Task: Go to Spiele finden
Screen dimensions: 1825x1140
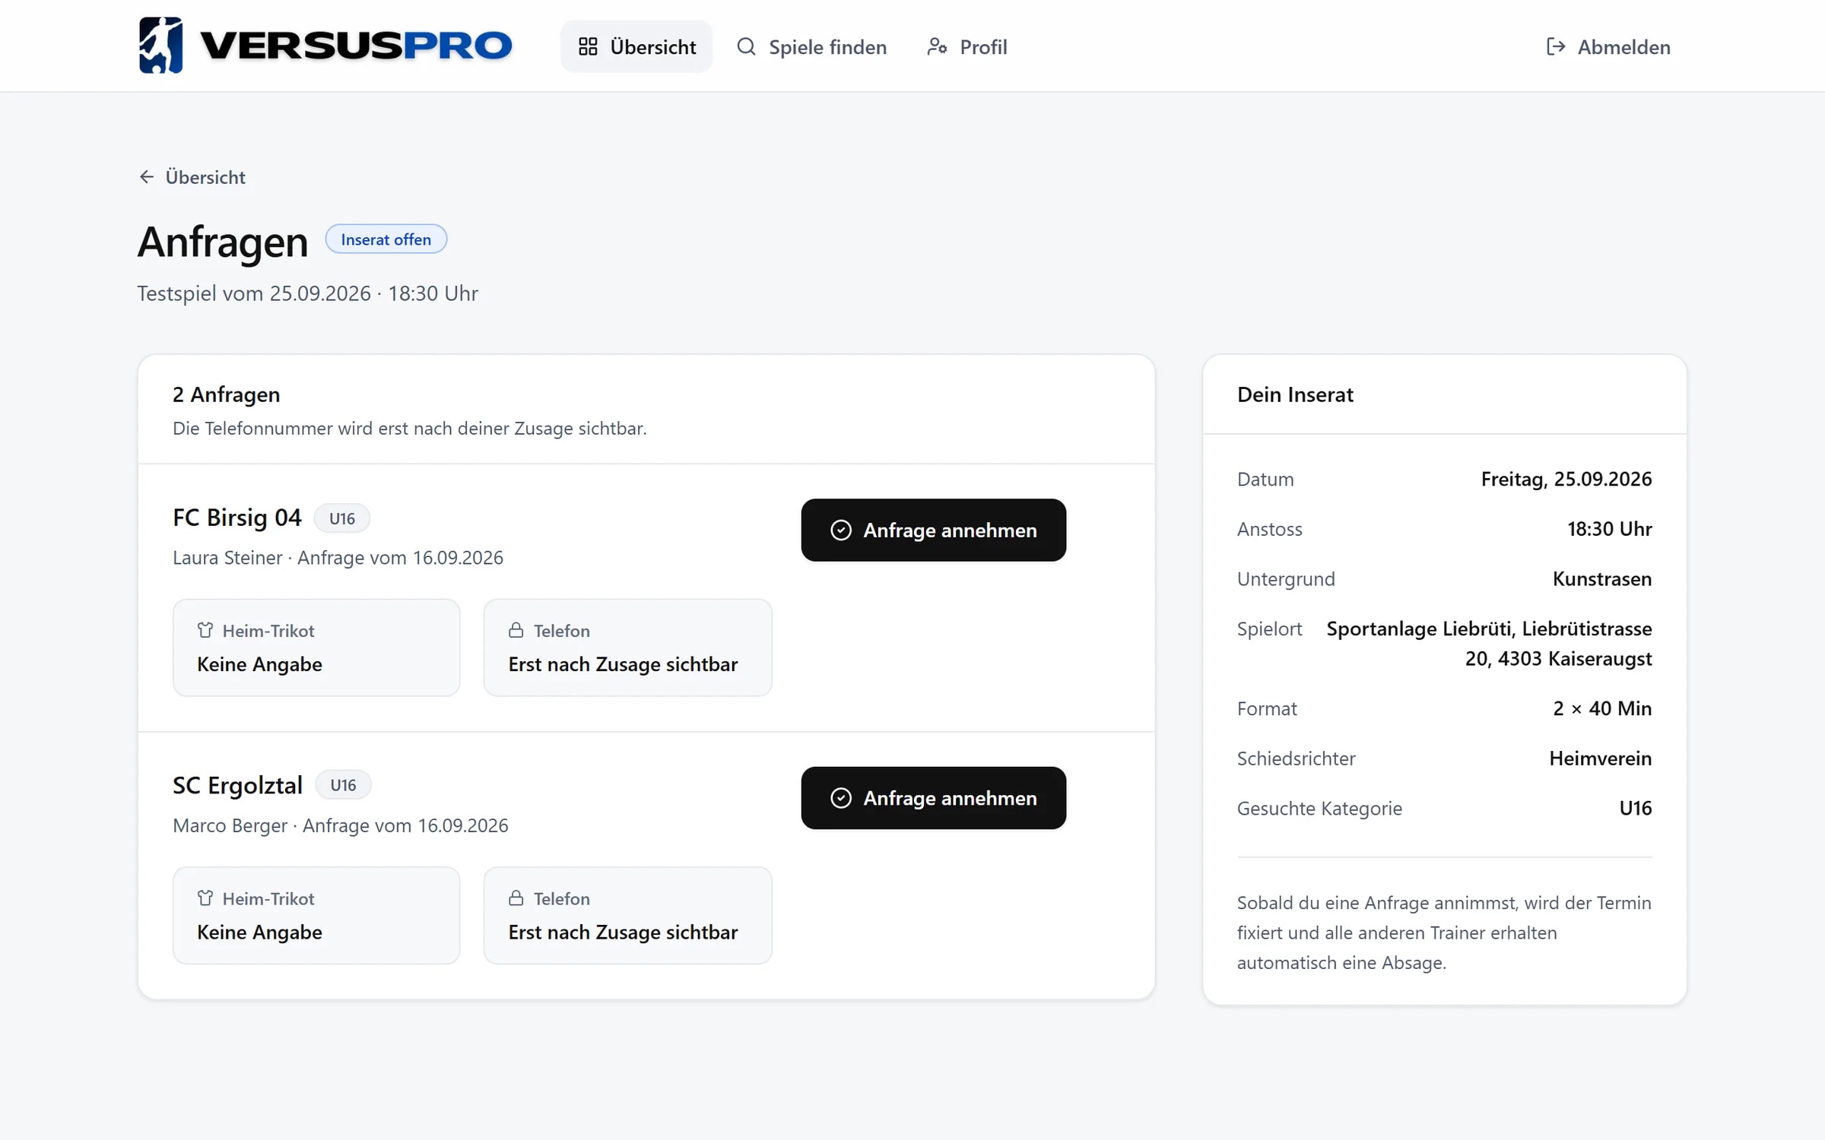Action: [x=811, y=46]
